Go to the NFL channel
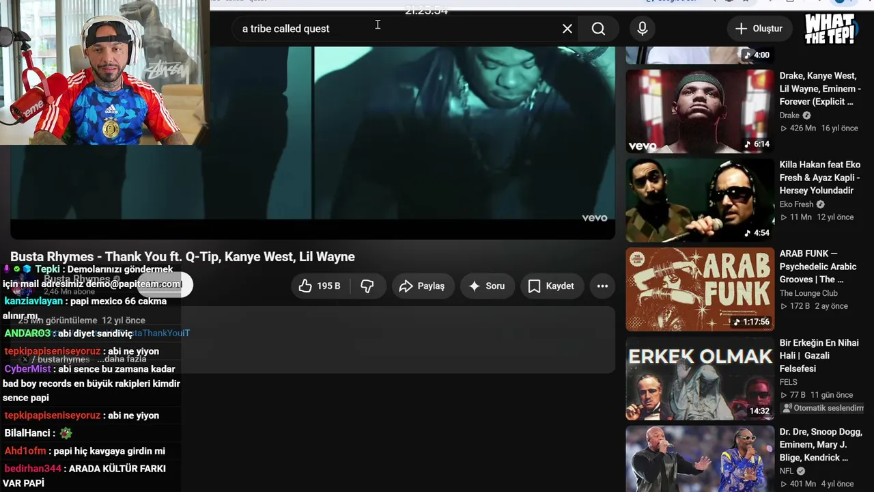 (787, 471)
